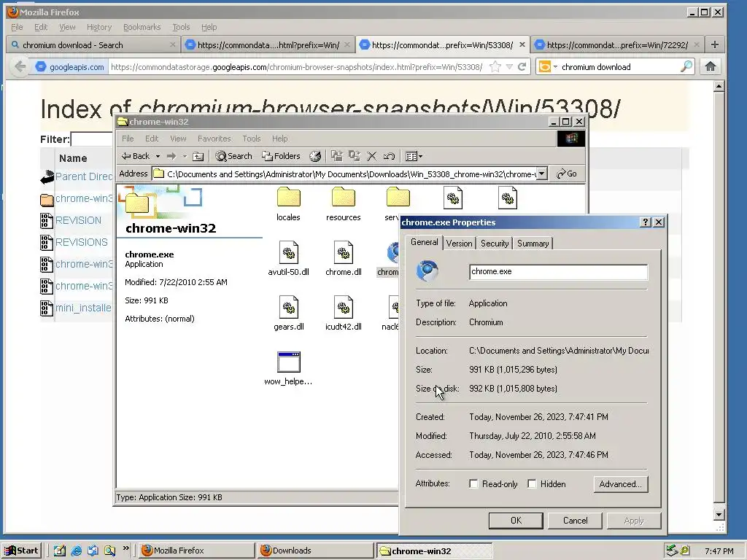Select the locales folder
747x560 pixels.
click(288, 204)
